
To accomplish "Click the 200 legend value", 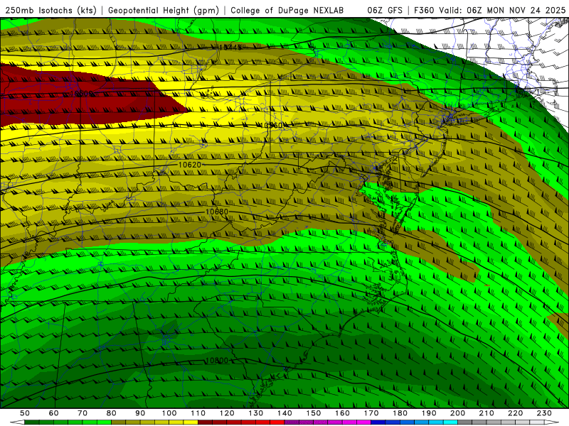I will click(x=457, y=413).
